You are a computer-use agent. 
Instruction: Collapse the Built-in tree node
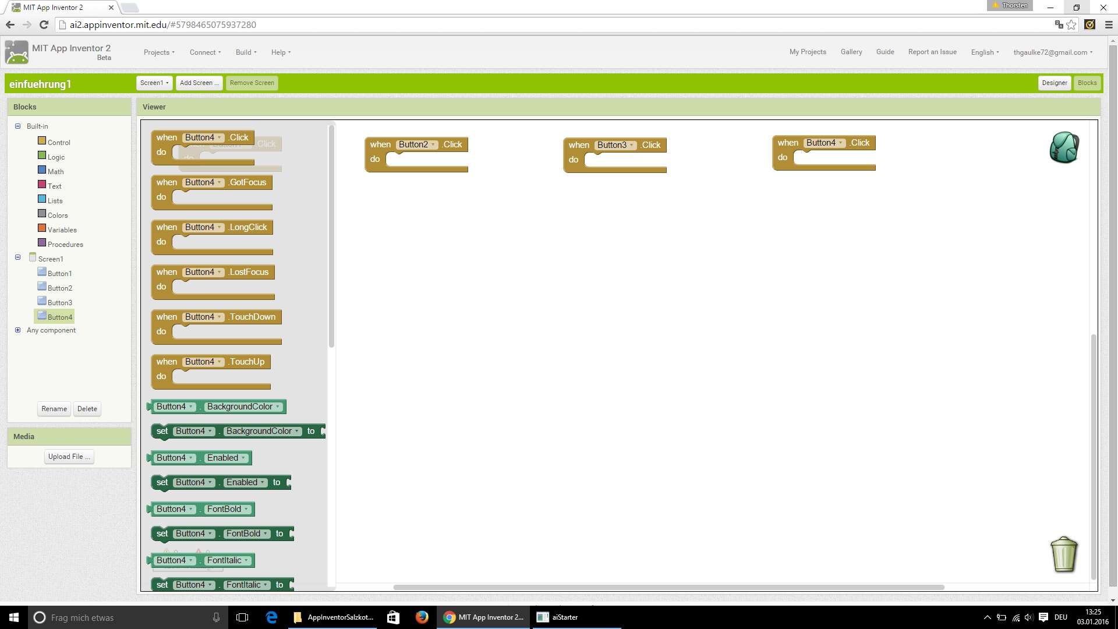(17, 126)
